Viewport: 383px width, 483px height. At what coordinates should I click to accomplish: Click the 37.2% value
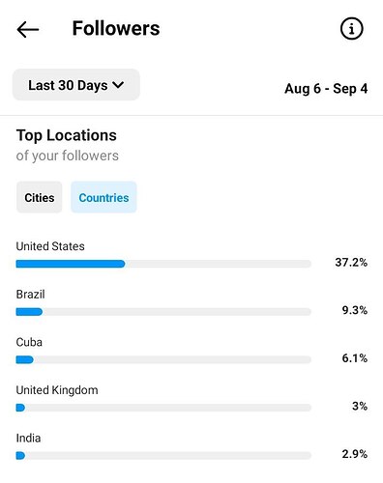351,263
